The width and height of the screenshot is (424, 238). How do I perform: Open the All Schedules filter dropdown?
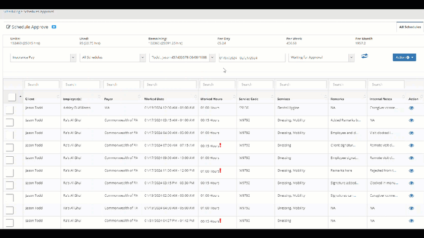113,57
